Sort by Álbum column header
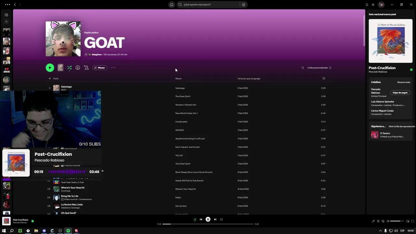Image resolution: width=416 pixels, height=234 pixels. (178, 78)
